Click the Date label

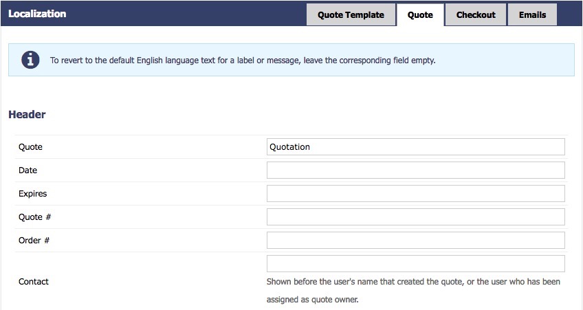point(28,170)
